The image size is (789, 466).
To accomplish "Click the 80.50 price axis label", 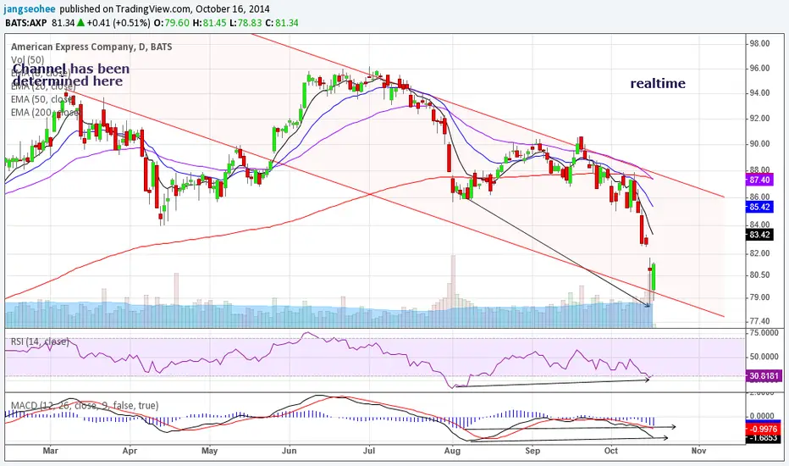I will tap(760, 275).
